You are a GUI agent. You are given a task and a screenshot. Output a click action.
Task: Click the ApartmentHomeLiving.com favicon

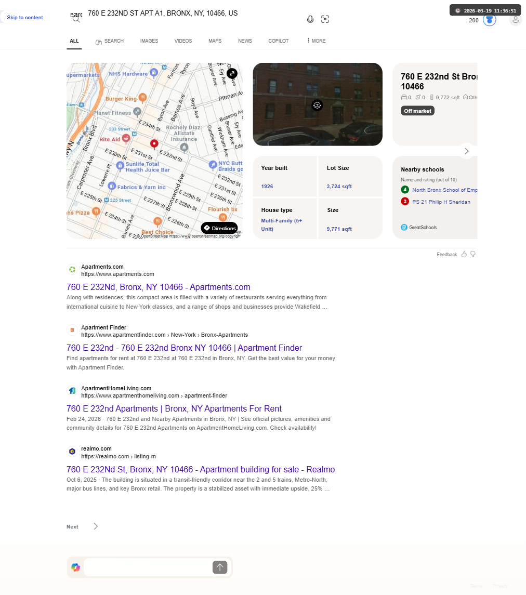pyautogui.click(x=72, y=391)
